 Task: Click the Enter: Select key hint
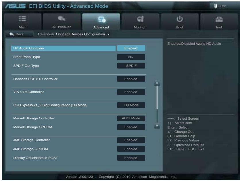[178, 127]
